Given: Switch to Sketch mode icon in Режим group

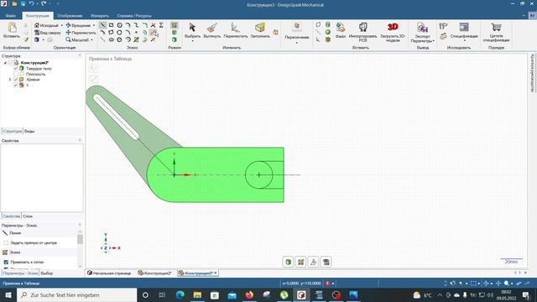Looking at the screenshot, I should click(x=175, y=25).
